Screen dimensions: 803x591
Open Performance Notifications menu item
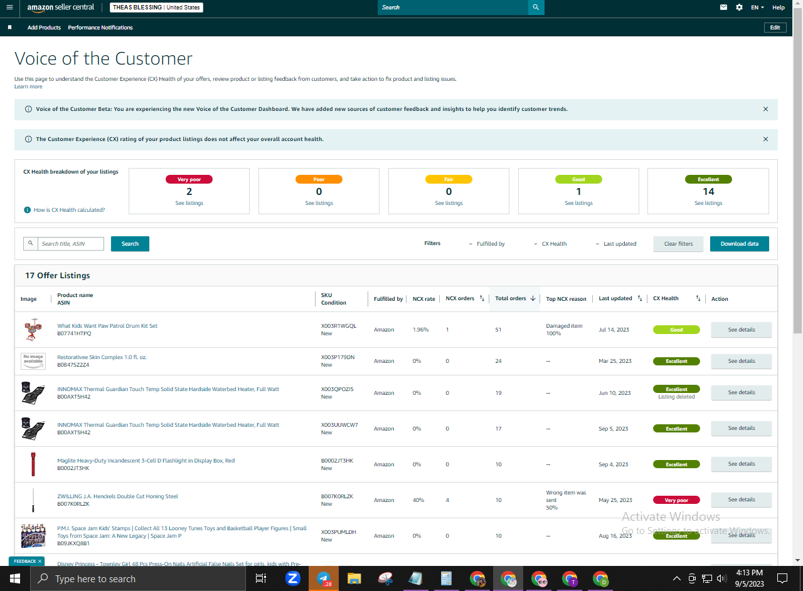click(x=100, y=28)
